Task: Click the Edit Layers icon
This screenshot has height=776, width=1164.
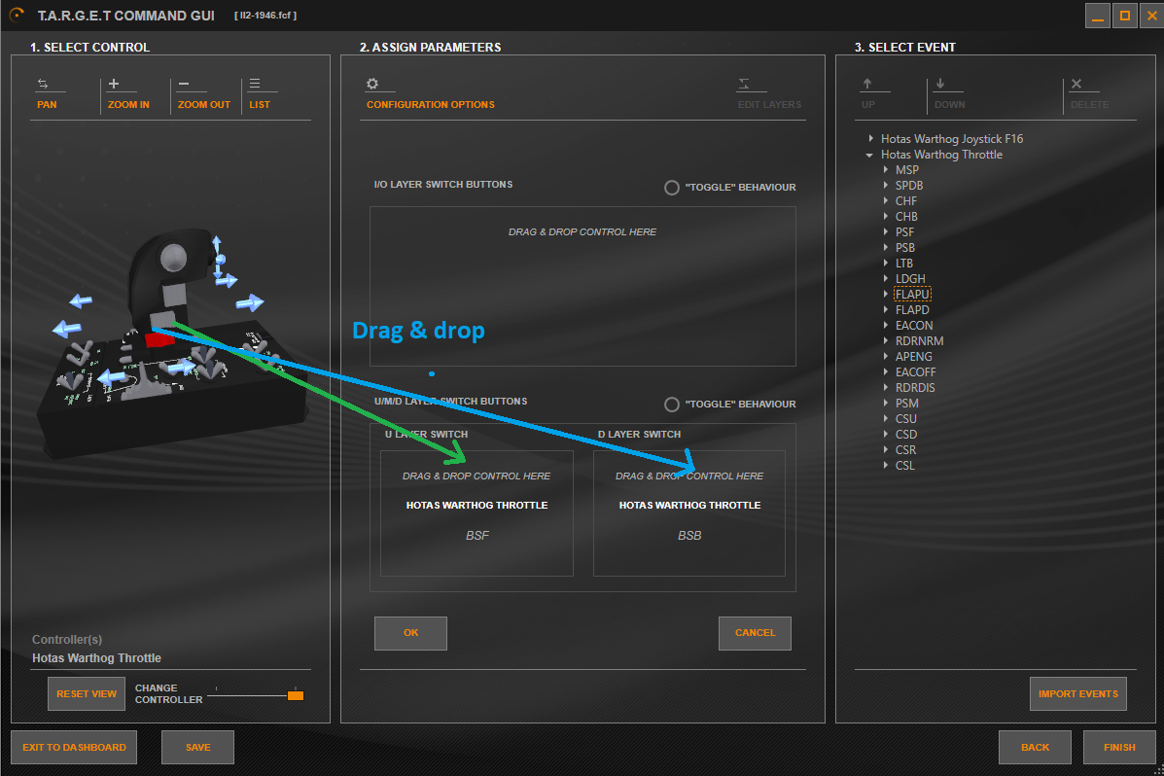Action: tap(744, 84)
